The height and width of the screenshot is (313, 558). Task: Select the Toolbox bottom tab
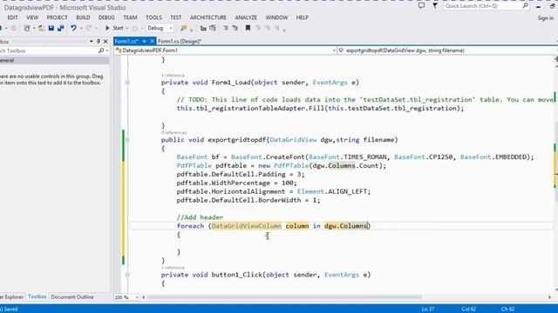pyautogui.click(x=37, y=296)
